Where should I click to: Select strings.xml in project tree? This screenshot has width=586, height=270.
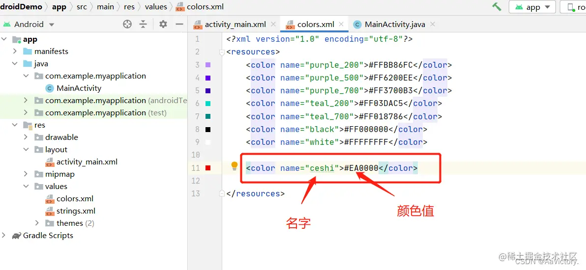coord(76,211)
